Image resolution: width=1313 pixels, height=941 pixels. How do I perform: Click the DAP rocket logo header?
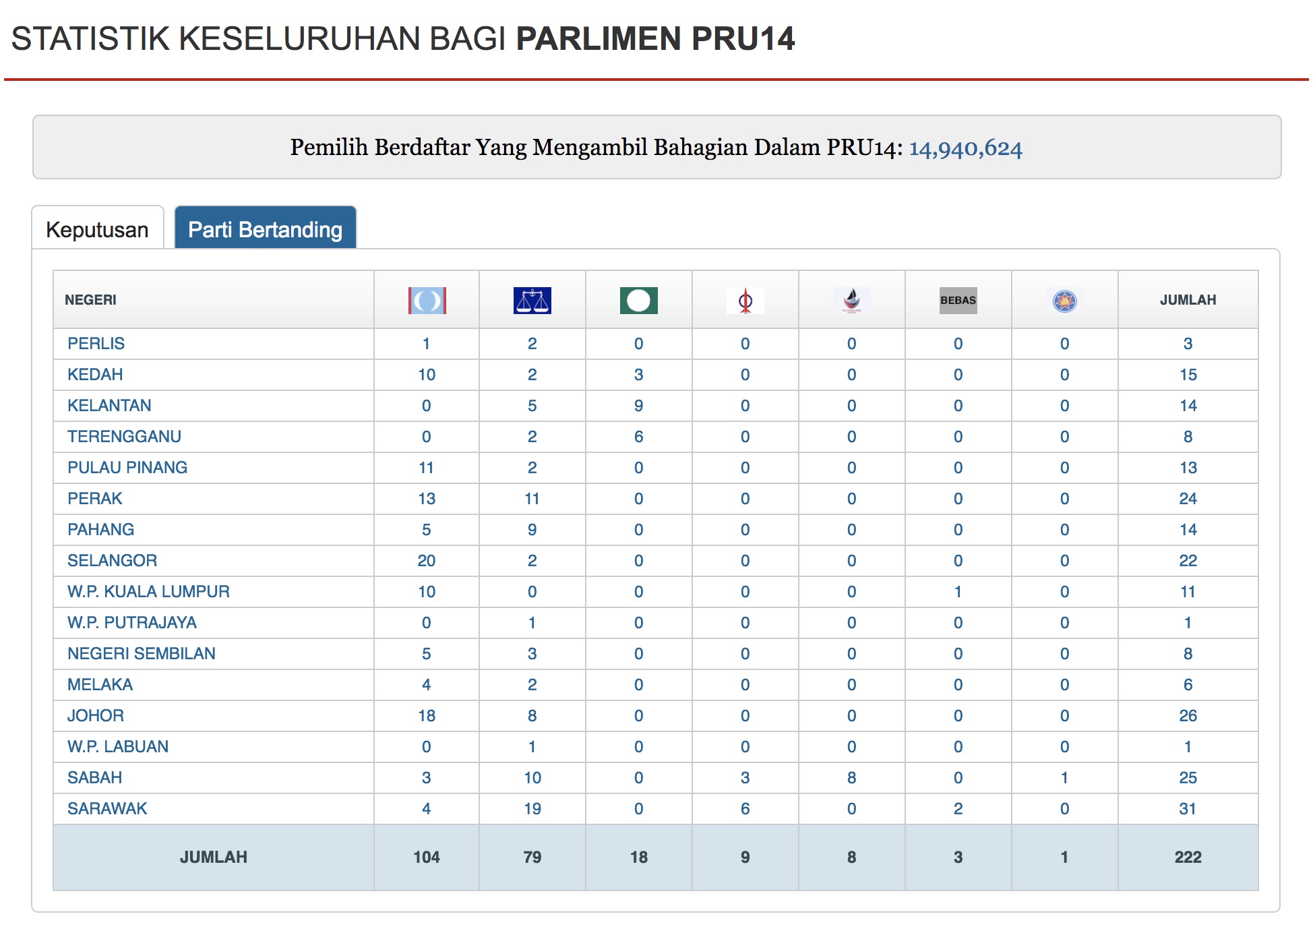pos(745,301)
